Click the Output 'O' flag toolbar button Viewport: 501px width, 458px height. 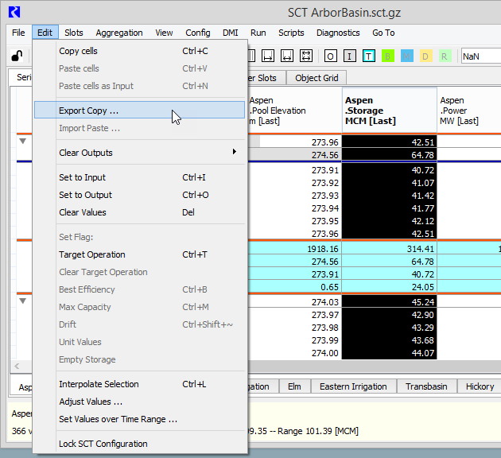330,56
